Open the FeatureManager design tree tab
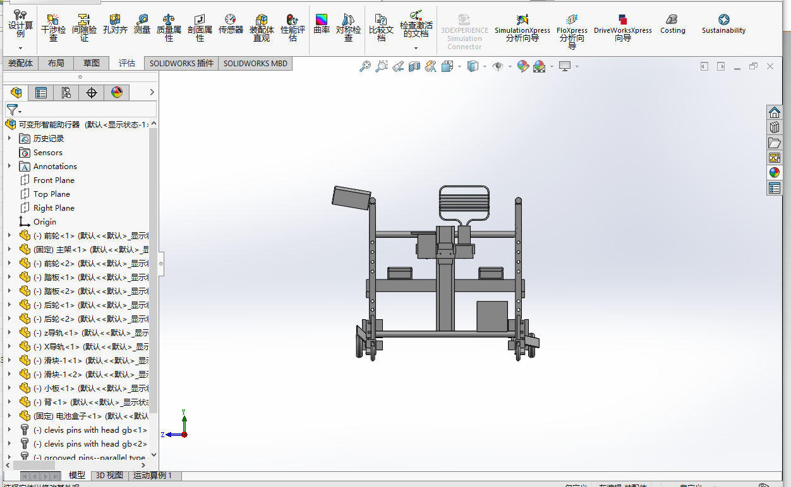 point(16,93)
